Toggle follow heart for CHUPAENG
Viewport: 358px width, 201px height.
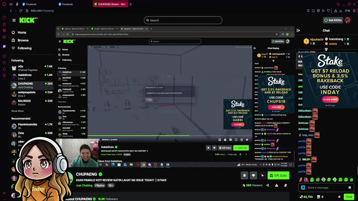[253, 175]
